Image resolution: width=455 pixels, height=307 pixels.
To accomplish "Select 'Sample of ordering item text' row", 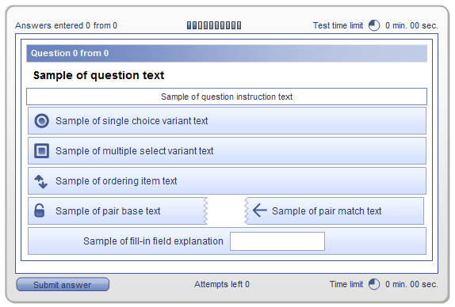I will (227, 181).
